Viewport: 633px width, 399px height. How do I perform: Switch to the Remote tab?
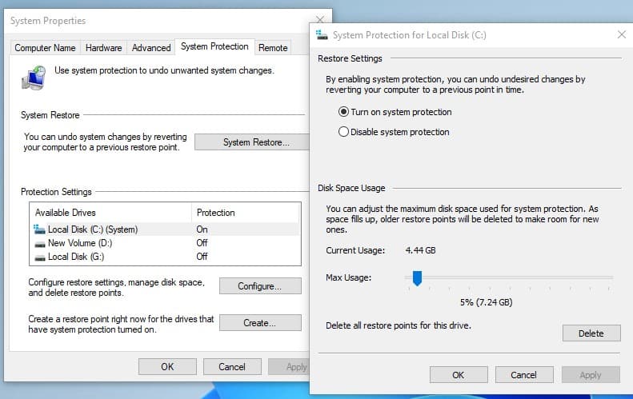[273, 48]
